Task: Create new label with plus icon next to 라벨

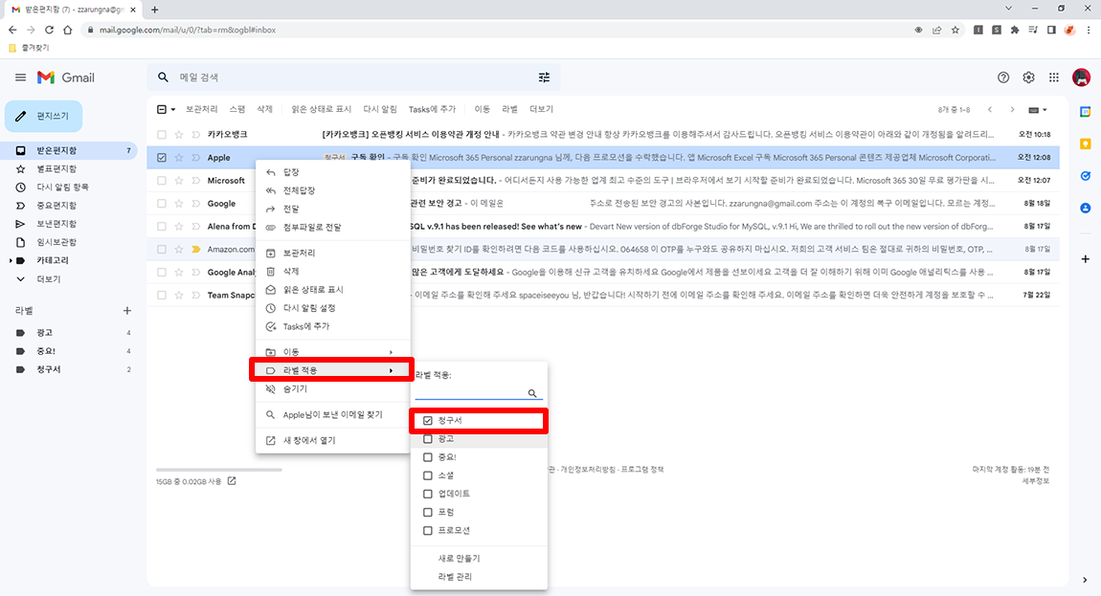Action: tap(127, 310)
